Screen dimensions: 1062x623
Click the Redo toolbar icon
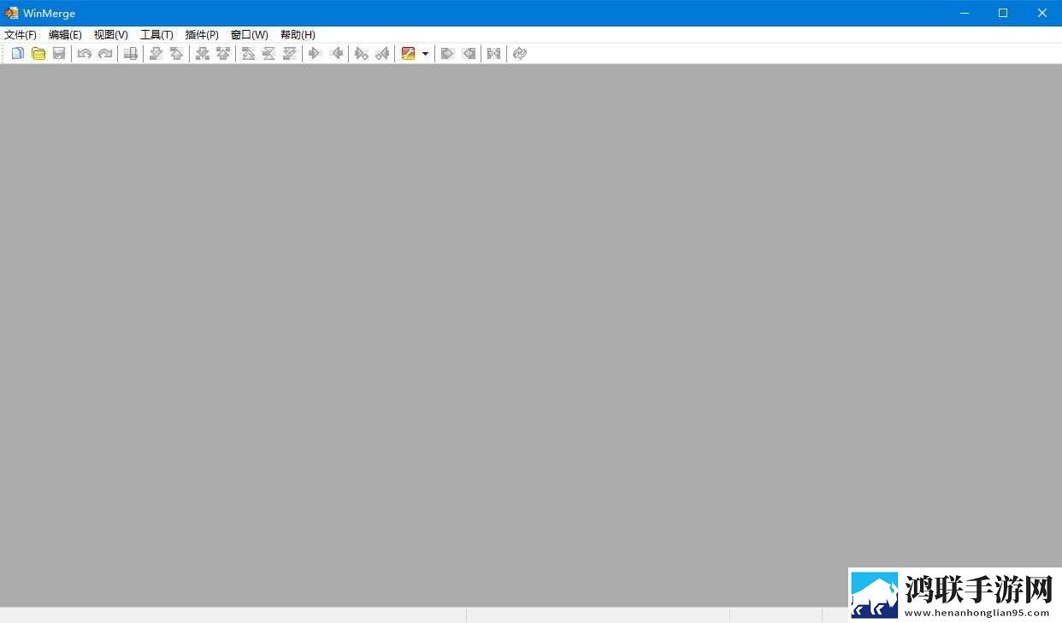tap(105, 54)
